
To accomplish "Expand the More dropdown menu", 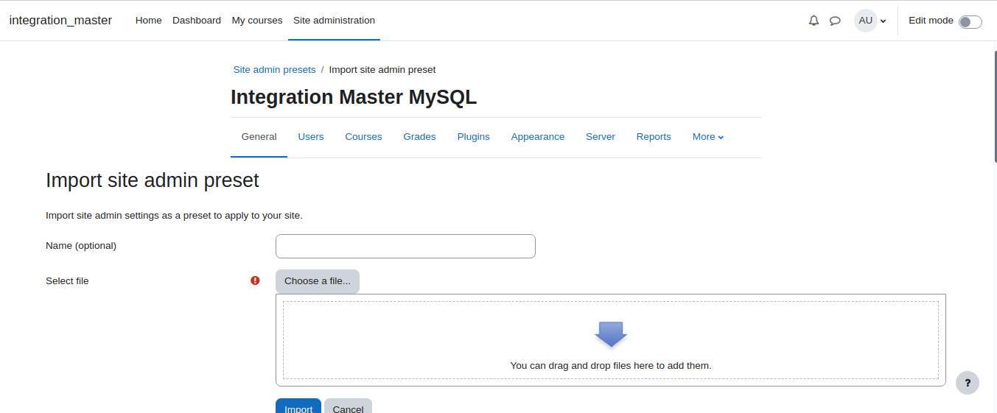I will pyautogui.click(x=708, y=137).
